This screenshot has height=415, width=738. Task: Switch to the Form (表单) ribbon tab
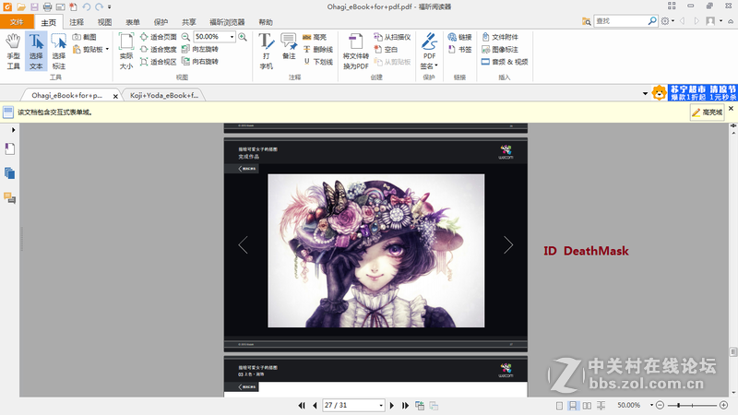coord(133,22)
